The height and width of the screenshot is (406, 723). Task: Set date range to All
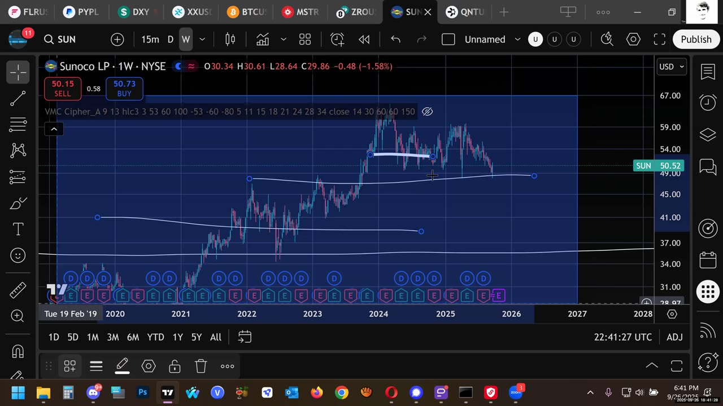216,337
